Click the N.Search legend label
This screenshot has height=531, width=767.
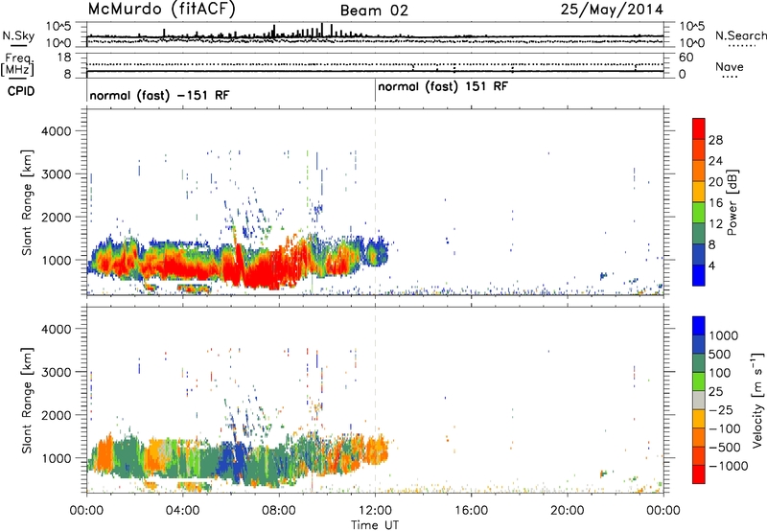click(740, 35)
